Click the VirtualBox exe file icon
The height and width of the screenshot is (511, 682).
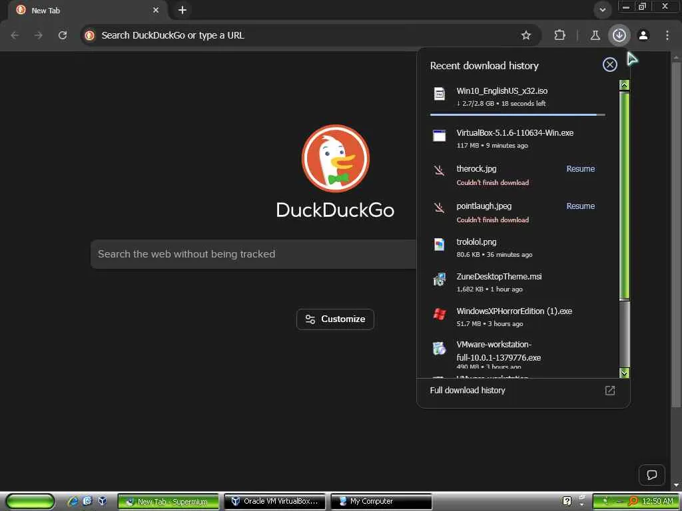point(440,136)
